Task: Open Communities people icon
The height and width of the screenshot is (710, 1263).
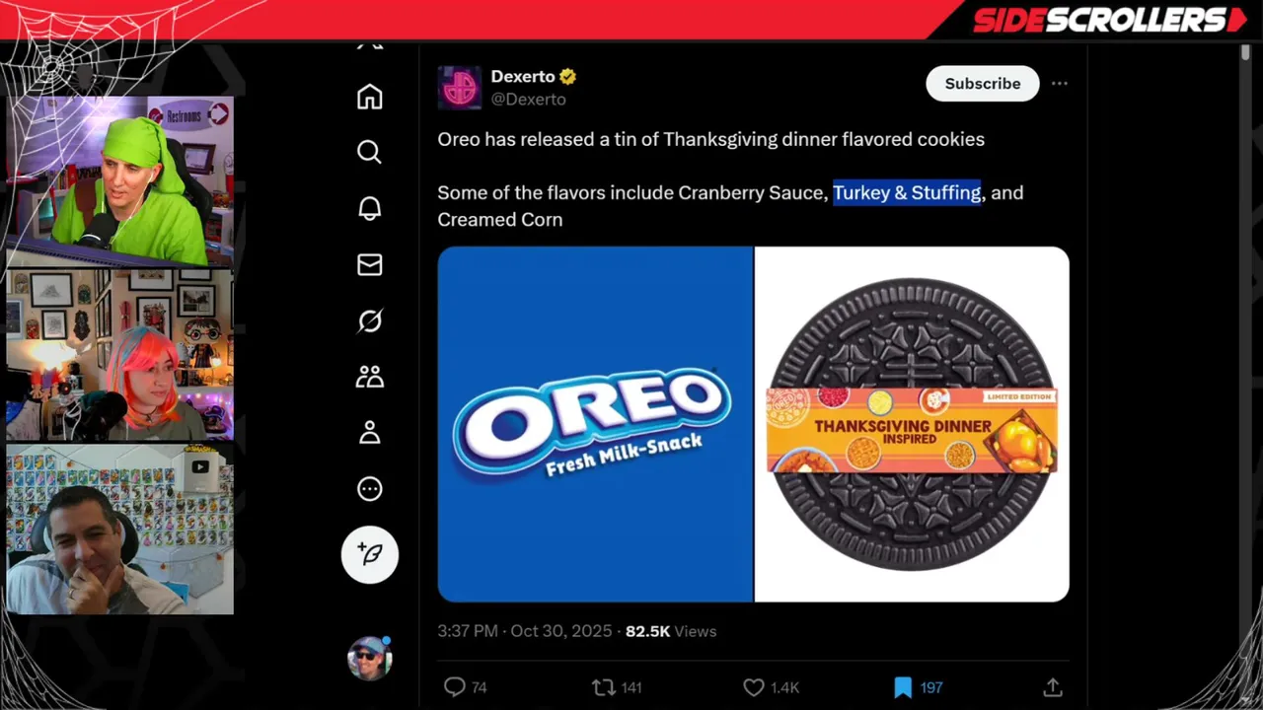Action: pos(369,377)
